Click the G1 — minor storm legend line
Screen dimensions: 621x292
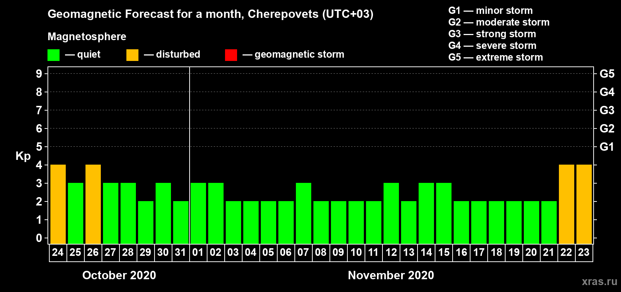tap(491, 11)
